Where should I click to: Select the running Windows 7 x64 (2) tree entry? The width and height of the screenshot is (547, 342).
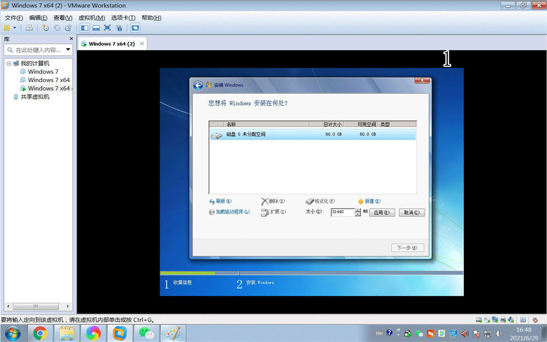tap(50, 88)
